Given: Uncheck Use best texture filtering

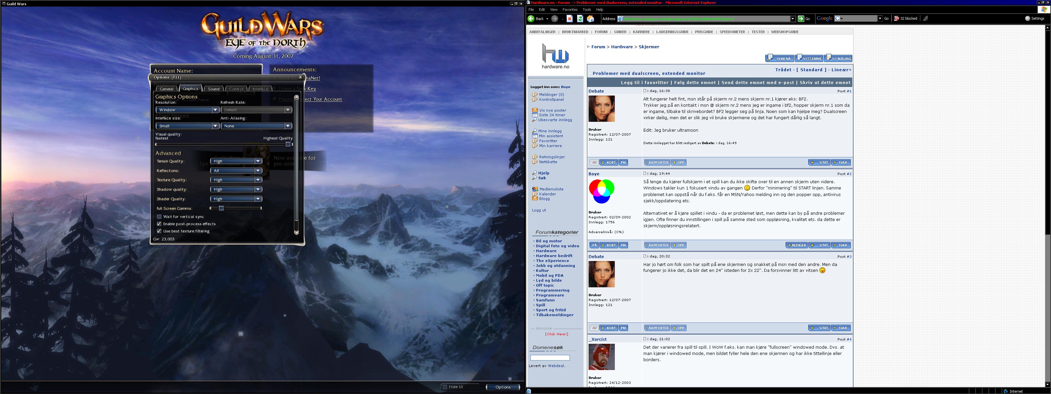Looking at the screenshot, I should tap(159, 231).
